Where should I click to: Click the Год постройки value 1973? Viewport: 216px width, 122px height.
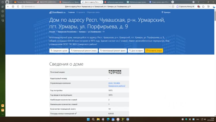coord(110,90)
